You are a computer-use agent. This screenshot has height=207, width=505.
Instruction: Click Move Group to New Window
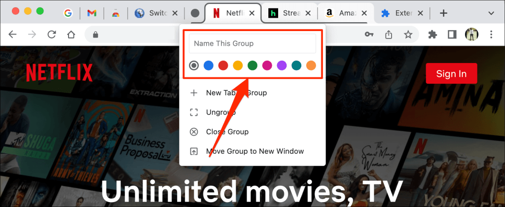click(x=254, y=151)
